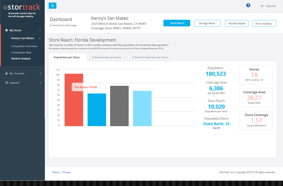Click the Market Wealth button
283x186 pixels.
(237, 23)
